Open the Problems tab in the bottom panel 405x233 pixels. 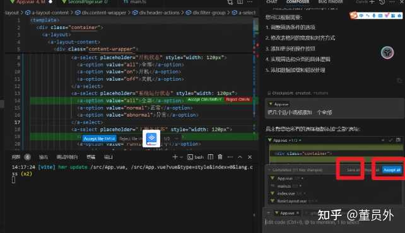(x=16, y=157)
